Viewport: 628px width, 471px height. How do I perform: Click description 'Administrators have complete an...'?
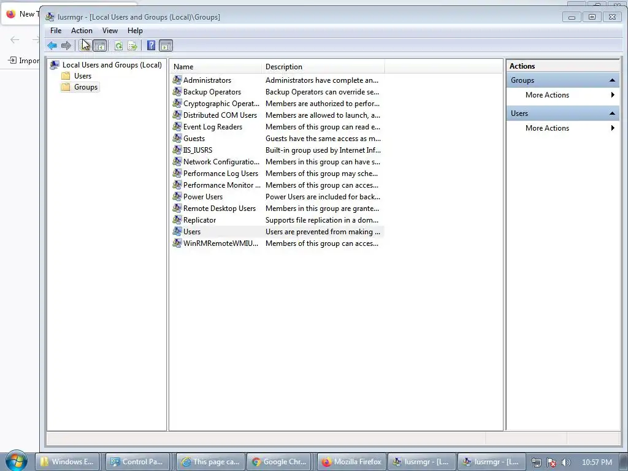tap(321, 80)
